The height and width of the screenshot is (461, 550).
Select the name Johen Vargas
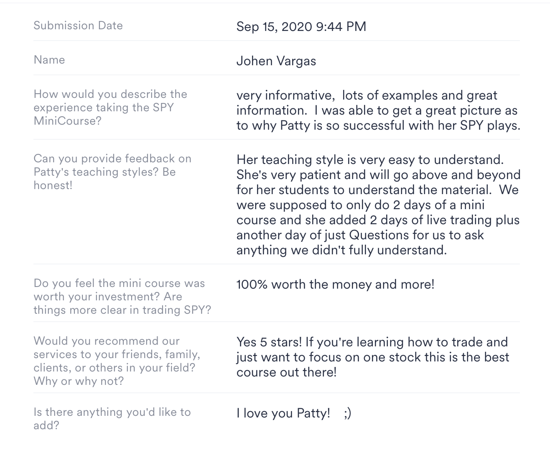point(276,61)
